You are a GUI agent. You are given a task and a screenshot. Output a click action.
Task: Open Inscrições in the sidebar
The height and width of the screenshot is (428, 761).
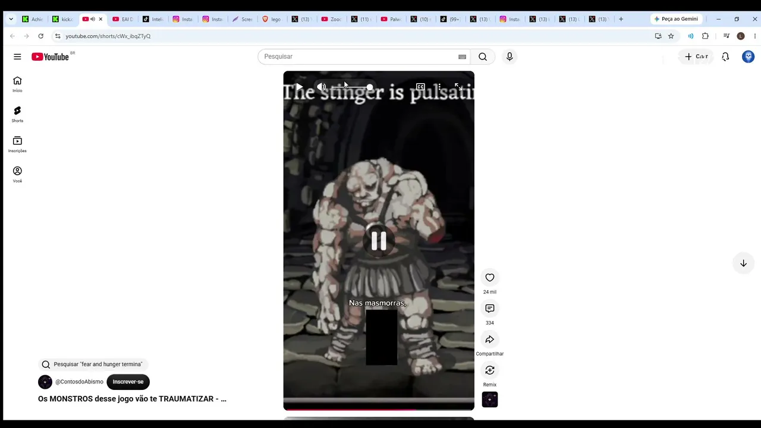[17, 144]
